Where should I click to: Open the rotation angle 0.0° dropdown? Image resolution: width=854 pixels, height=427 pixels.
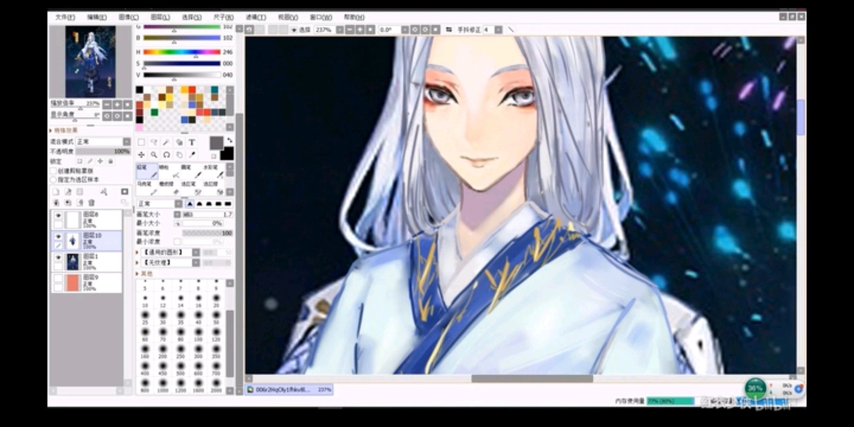[404, 30]
